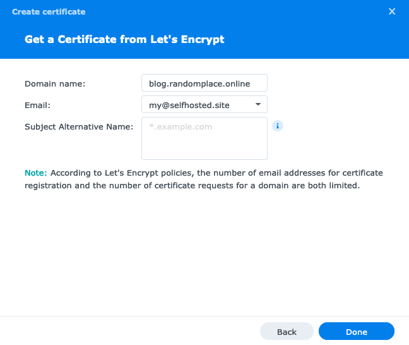The height and width of the screenshot is (345, 409).
Task: Close the Create certificate dialog
Action: [392, 11]
